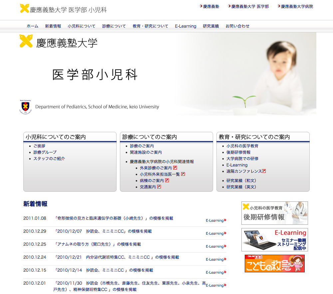Open E-Learning in the navigation bar

pos(185,26)
